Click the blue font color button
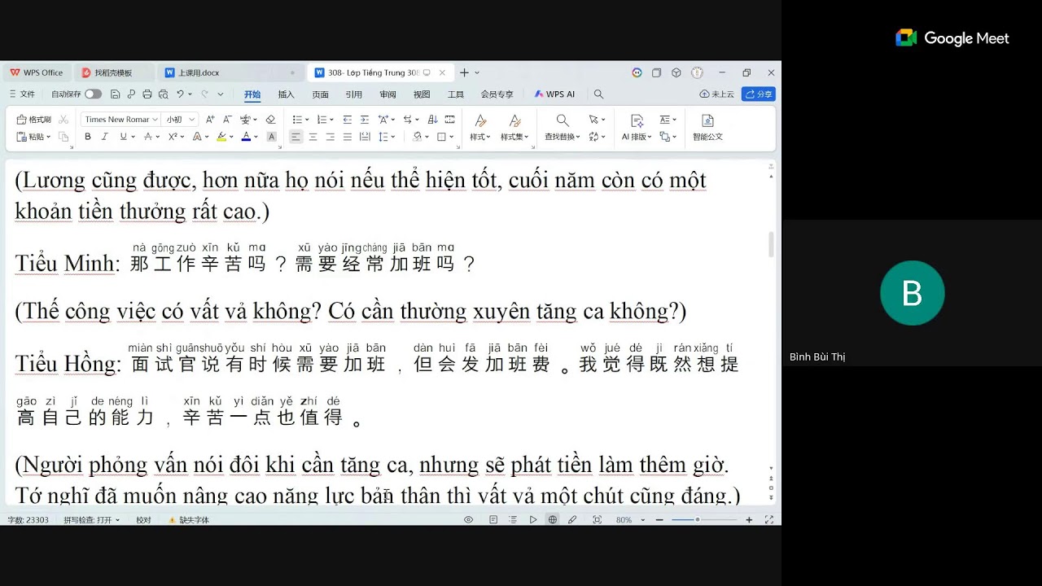The image size is (1042, 586). [246, 137]
